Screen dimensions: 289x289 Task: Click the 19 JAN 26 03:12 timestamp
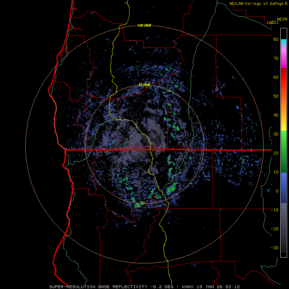(x=218, y=287)
